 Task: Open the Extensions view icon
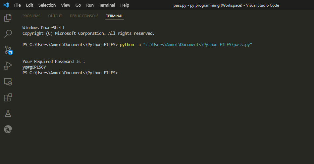(8, 97)
